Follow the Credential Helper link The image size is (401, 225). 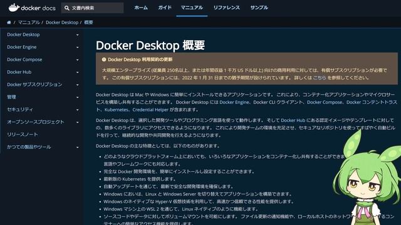click(150, 110)
